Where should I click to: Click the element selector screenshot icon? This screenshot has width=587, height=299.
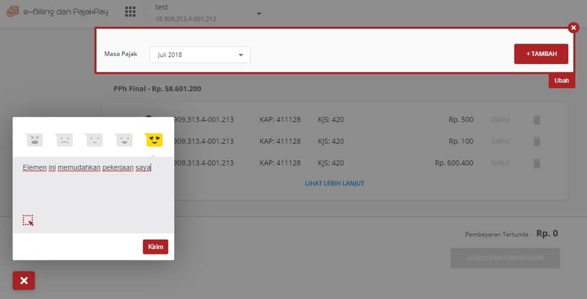pyautogui.click(x=28, y=221)
